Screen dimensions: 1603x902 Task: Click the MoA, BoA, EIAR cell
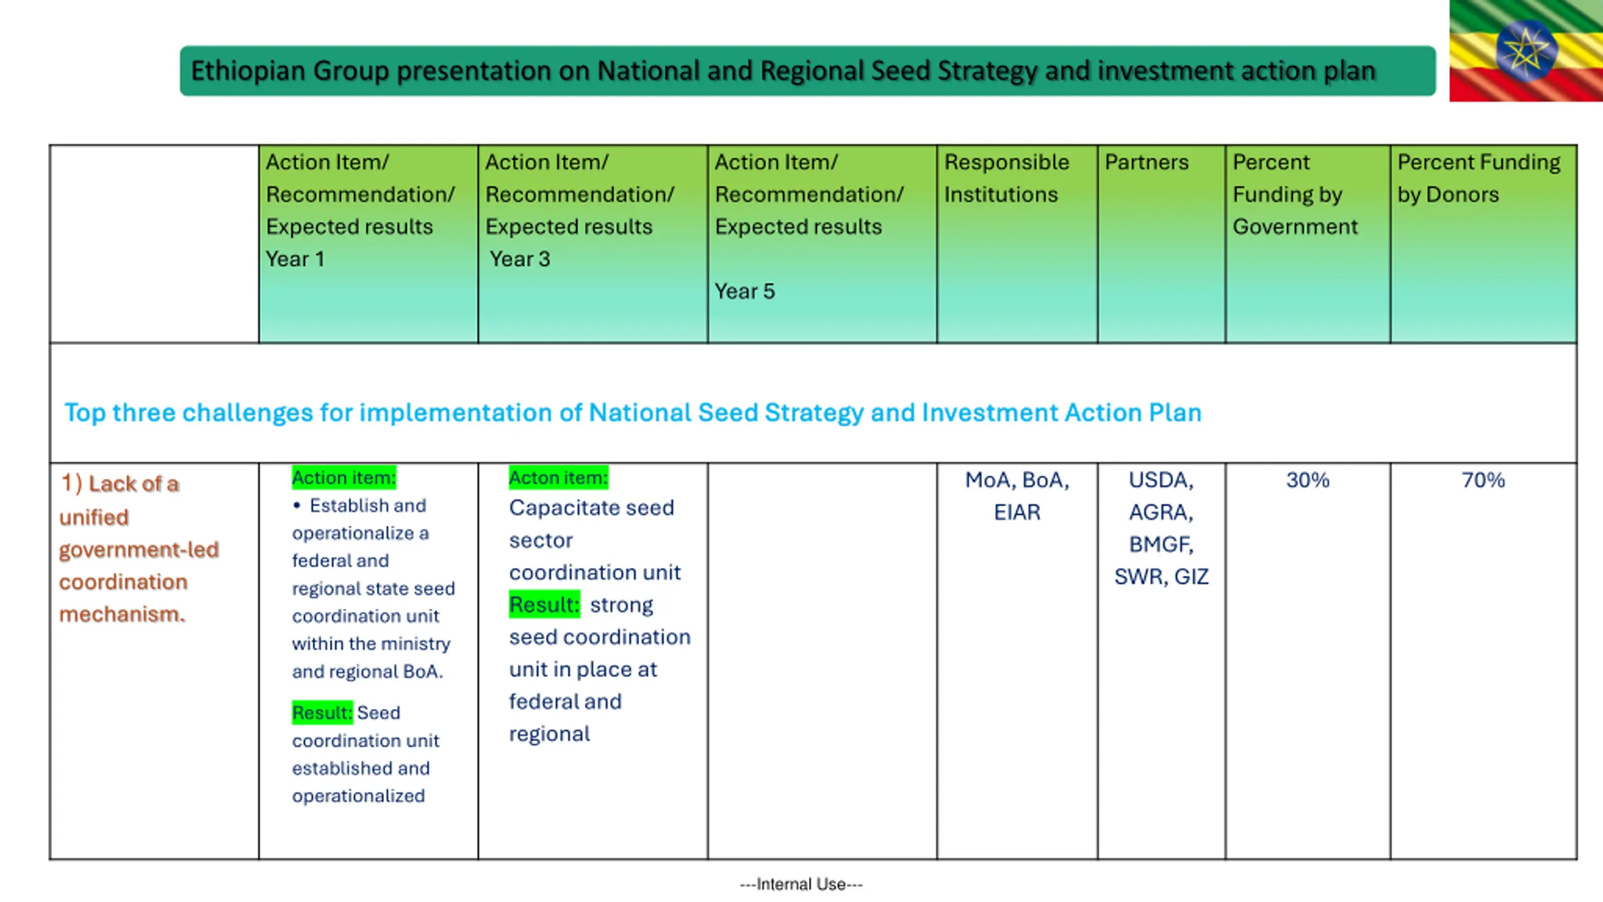coord(1017,496)
